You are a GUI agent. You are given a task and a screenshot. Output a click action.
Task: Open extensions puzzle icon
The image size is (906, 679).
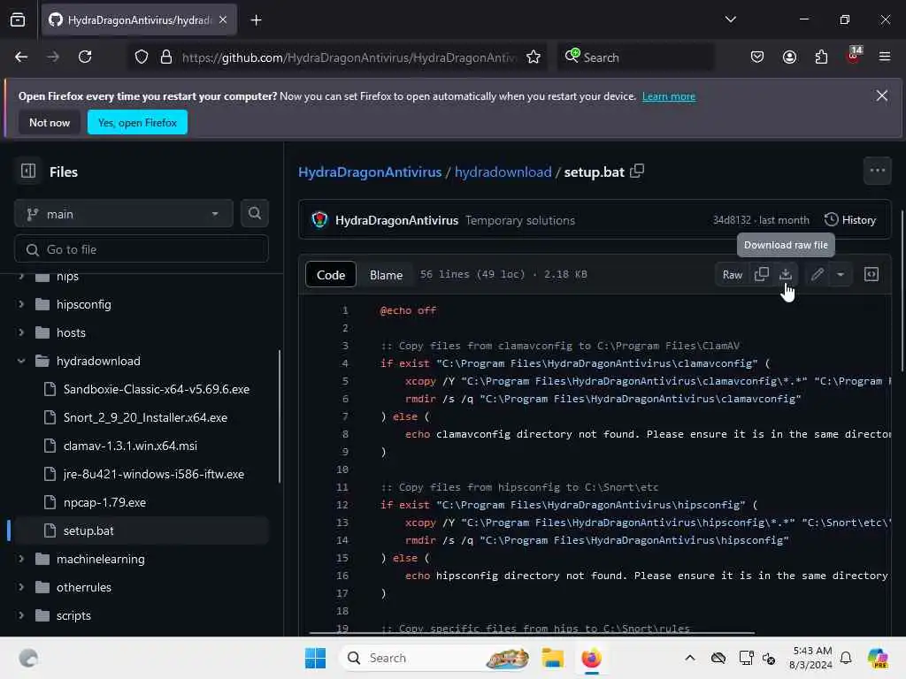point(821,57)
